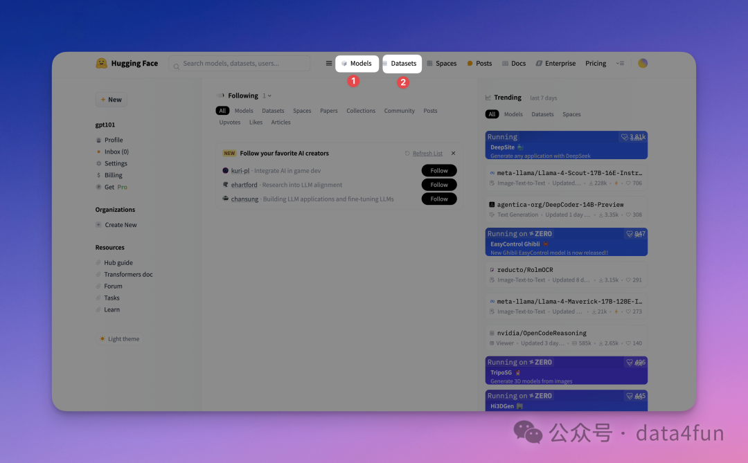Filter Following feed by Community

(x=400, y=111)
